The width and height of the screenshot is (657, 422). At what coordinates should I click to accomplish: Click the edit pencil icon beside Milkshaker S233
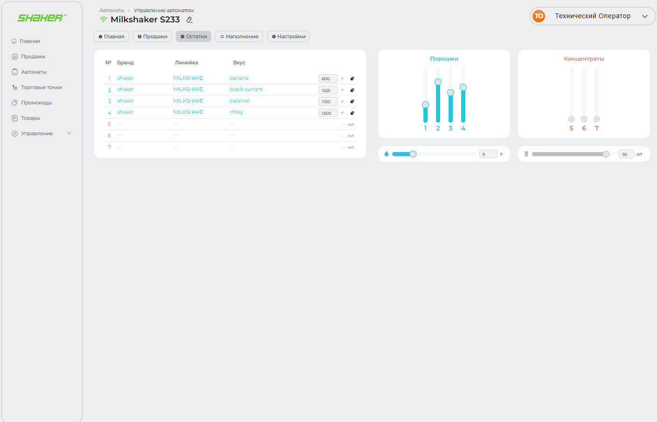coord(189,20)
